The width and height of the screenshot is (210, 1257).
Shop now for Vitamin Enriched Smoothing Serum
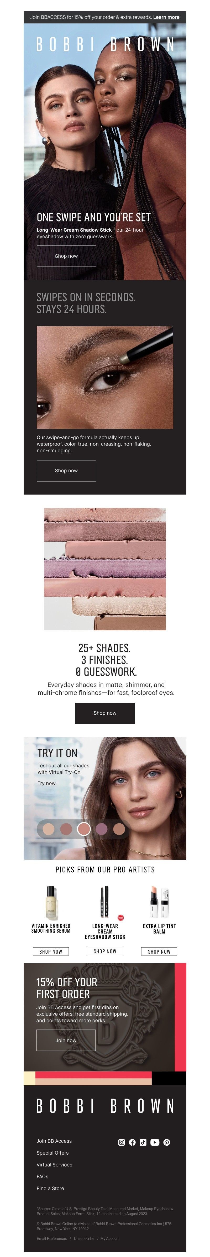coord(51,951)
